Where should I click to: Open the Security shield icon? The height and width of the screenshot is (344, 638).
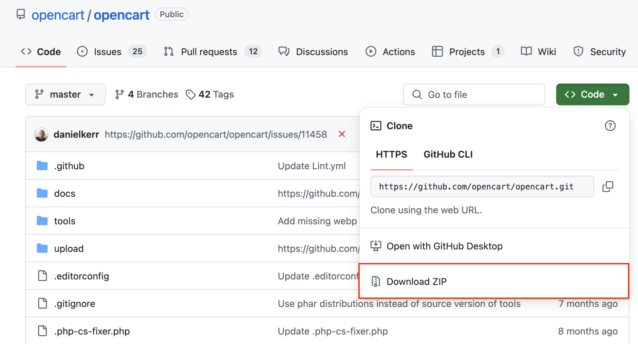[x=578, y=52]
